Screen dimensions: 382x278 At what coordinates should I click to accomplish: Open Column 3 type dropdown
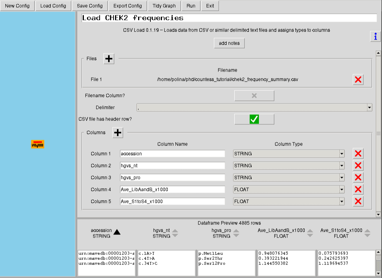tap(342, 178)
